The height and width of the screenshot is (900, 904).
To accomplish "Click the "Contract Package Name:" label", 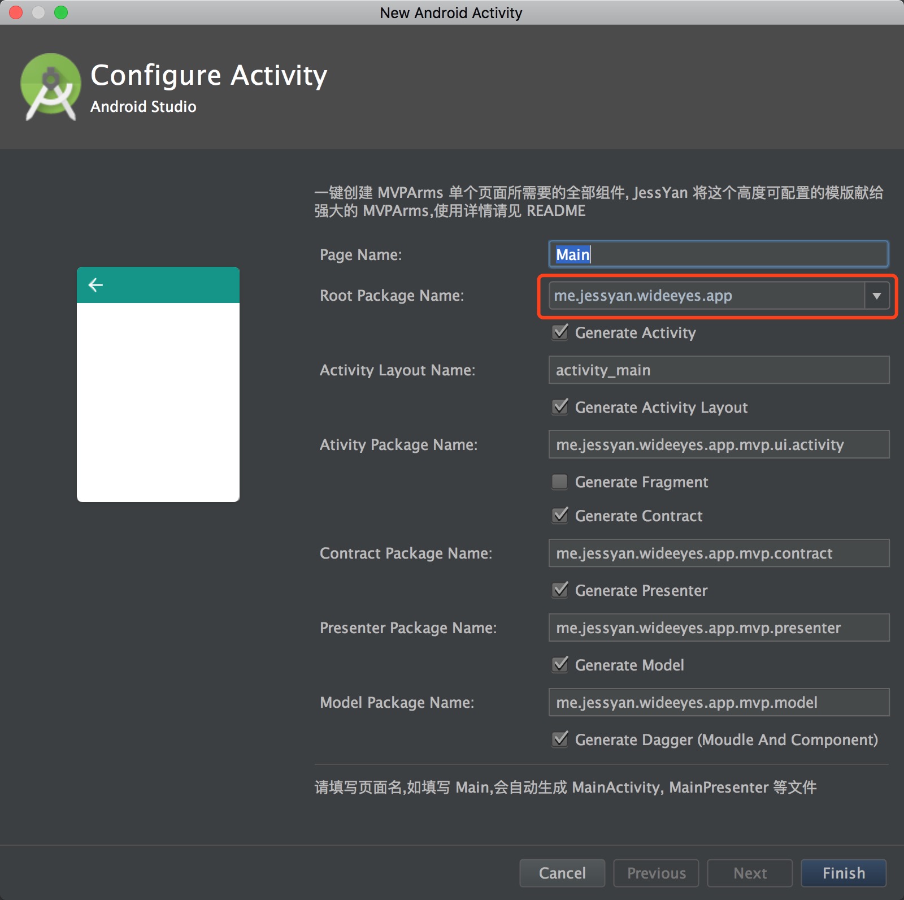I will coord(406,553).
